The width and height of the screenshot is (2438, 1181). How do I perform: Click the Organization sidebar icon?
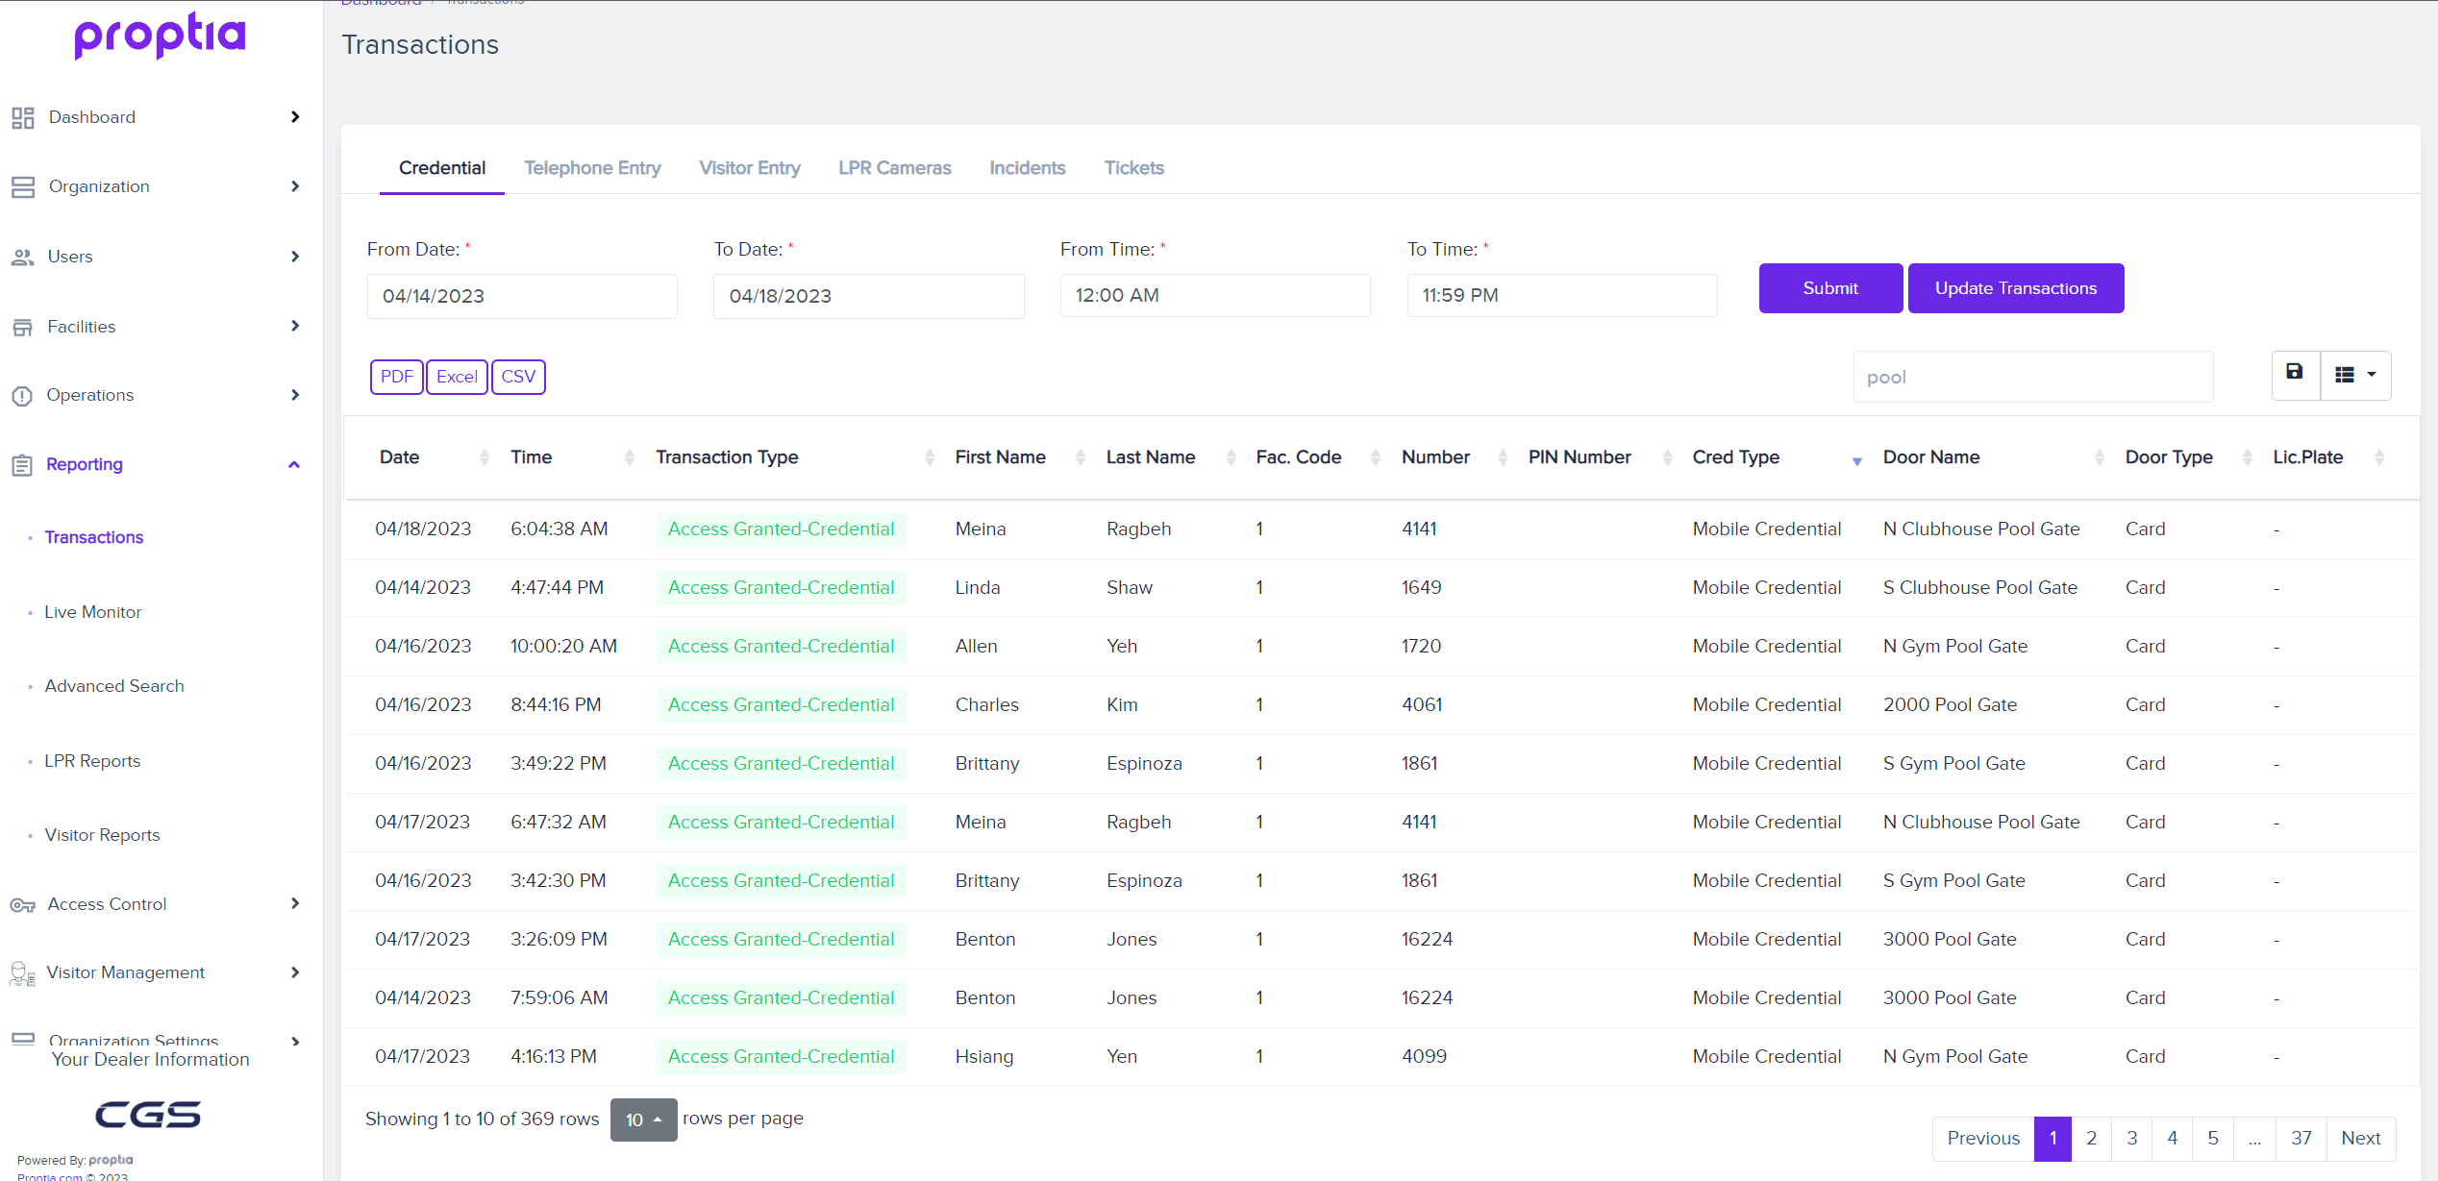(23, 186)
